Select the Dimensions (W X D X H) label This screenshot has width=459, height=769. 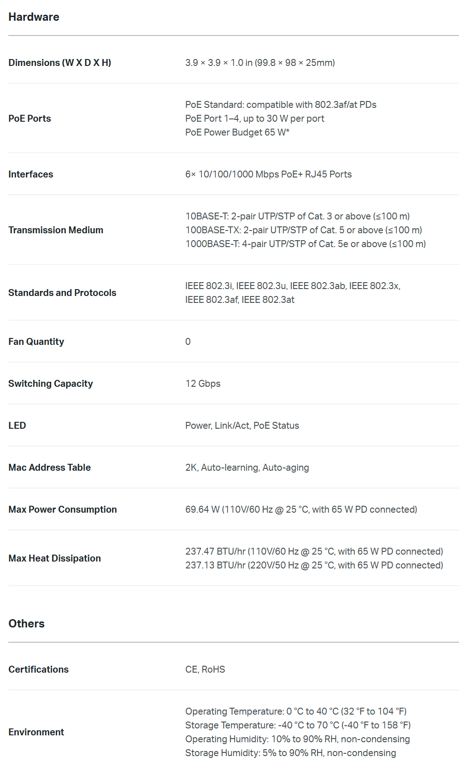point(59,63)
